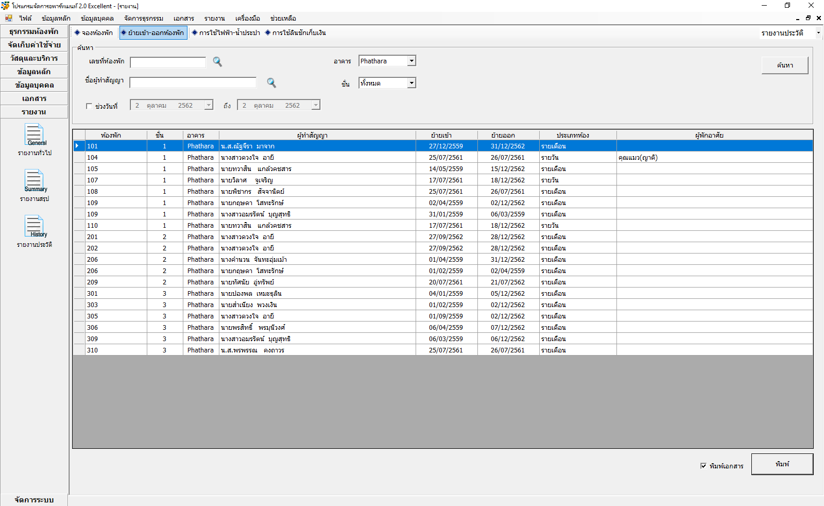
Task: Click move-in date 01/04/2559
Action: pyautogui.click(x=447, y=260)
